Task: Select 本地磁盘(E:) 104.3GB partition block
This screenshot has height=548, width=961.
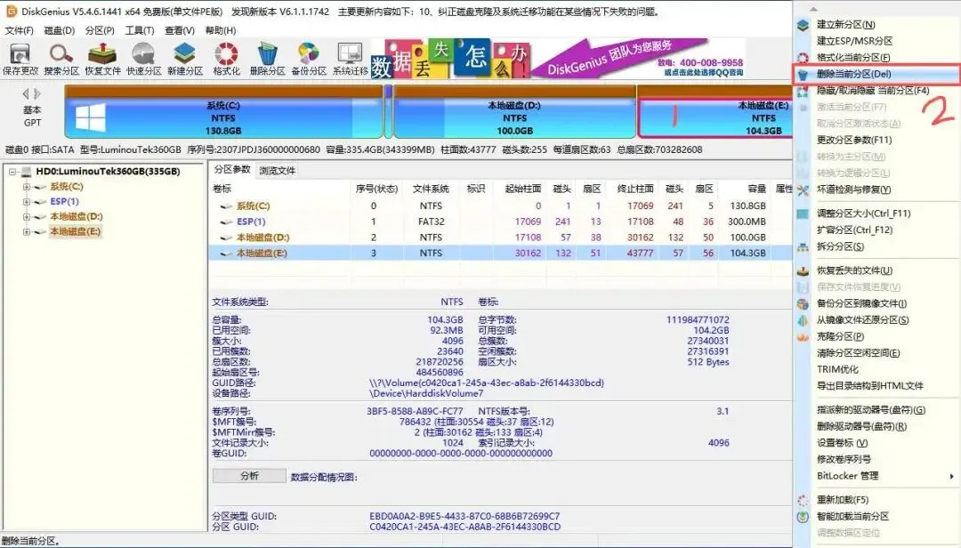Action: (x=715, y=111)
